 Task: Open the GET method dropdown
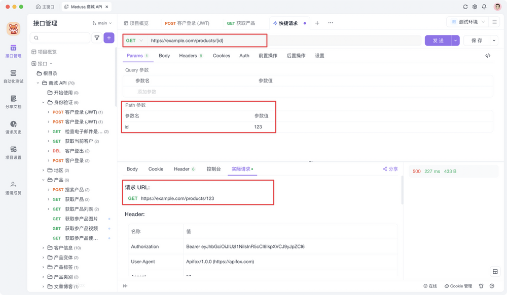pos(134,40)
